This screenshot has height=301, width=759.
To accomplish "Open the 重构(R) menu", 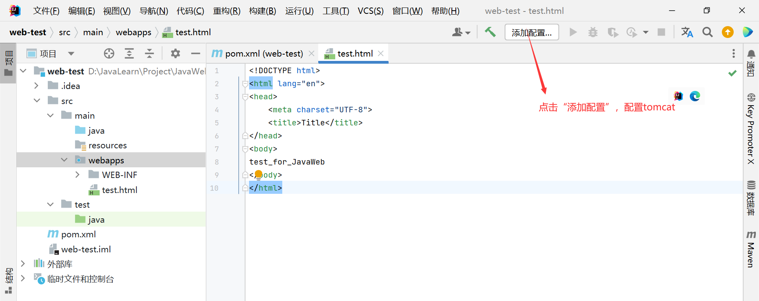I will pos(227,11).
